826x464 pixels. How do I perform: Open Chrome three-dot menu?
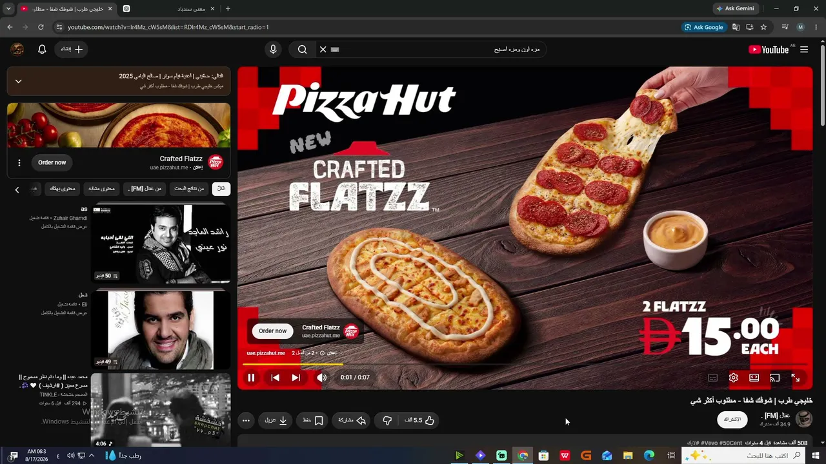tap(816, 27)
